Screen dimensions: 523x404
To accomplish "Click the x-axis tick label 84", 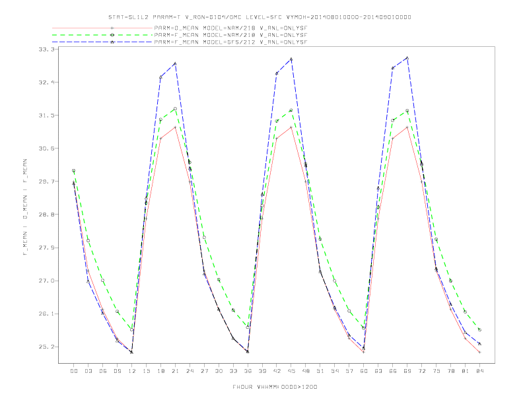I will pyautogui.click(x=480, y=371).
